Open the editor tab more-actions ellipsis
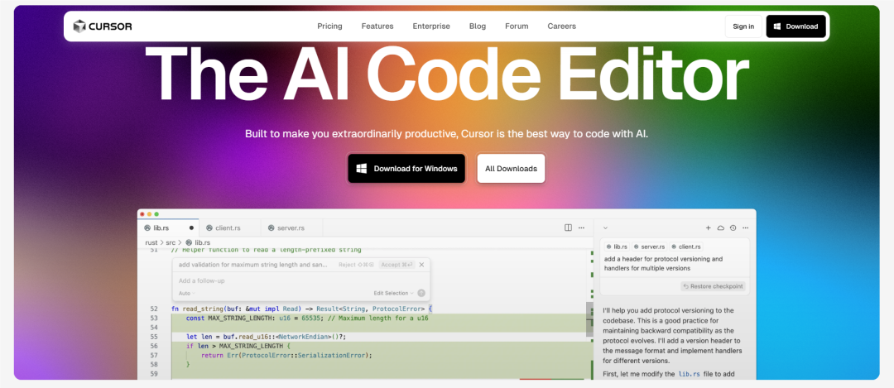 click(x=581, y=228)
